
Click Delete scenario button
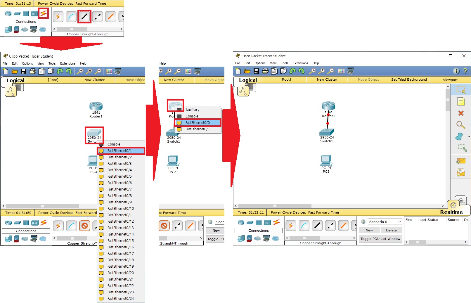click(x=391, y=230)
